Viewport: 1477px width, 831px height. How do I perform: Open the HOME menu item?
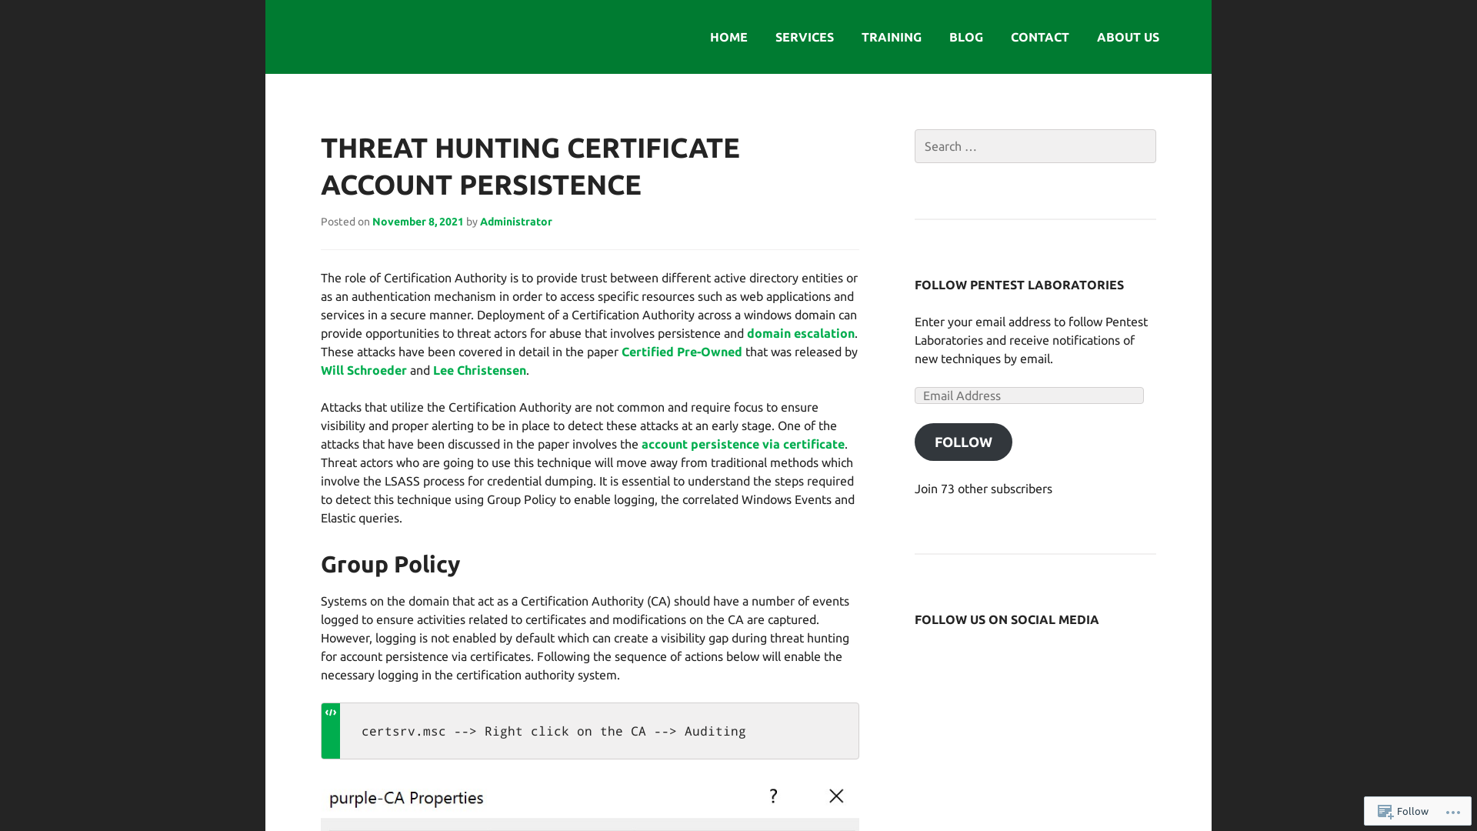(x=728, y=37)
